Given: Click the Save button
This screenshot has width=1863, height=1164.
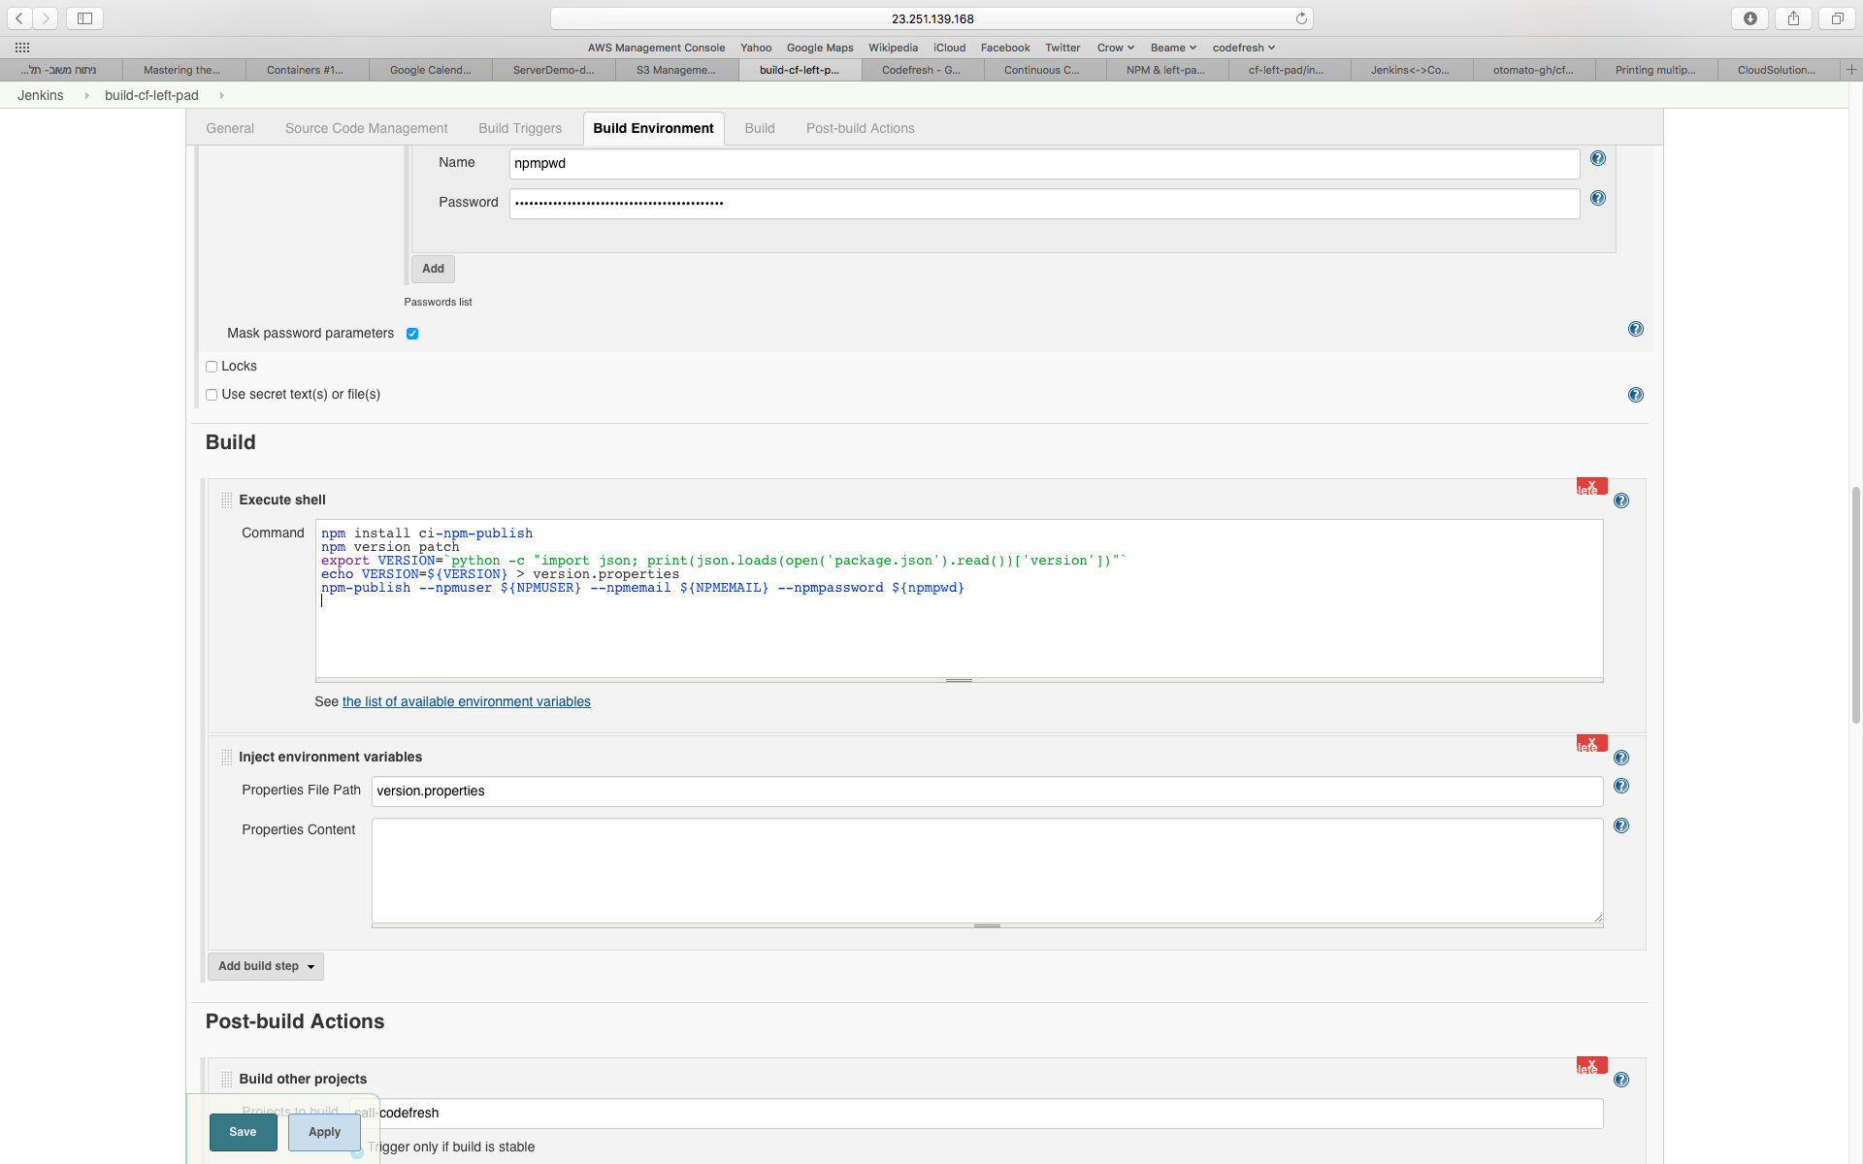Looking at the screenshot, I should [243, 1132].
